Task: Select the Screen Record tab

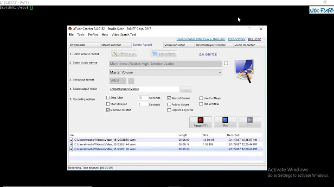Action: 147,45
